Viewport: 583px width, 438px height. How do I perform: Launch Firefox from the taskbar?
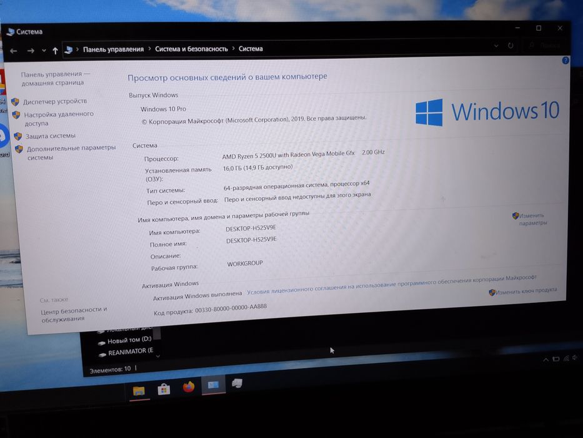(x=189, y=387)
